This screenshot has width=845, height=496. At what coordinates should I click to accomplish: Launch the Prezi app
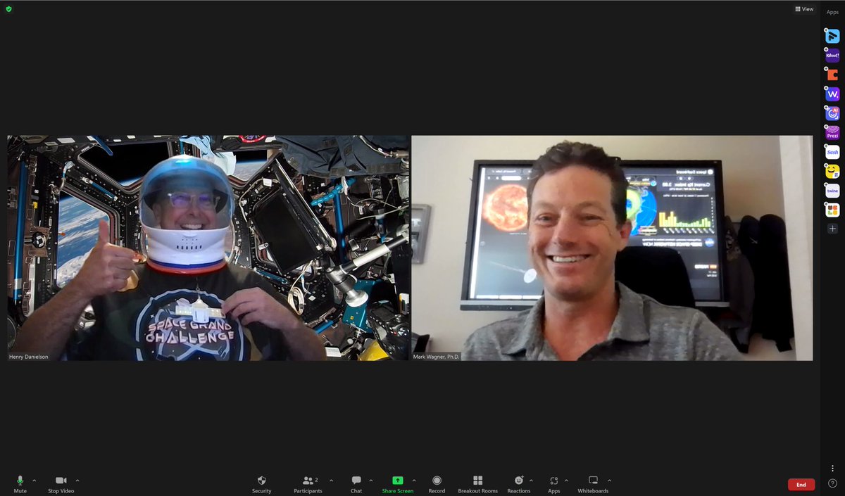[x=832, y=132]
